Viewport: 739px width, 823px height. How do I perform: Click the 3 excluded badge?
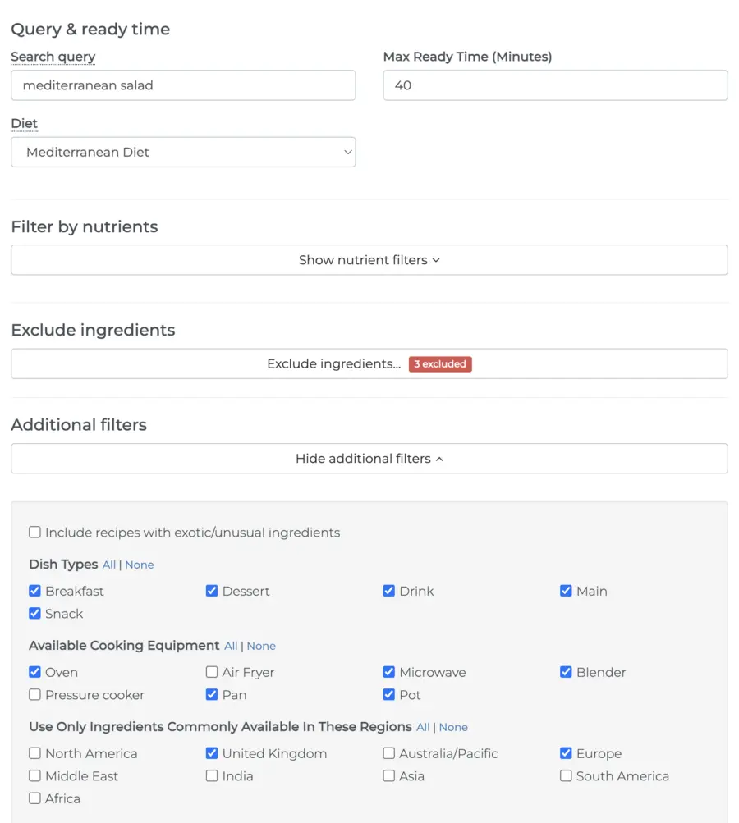click(x=440, y=363)
